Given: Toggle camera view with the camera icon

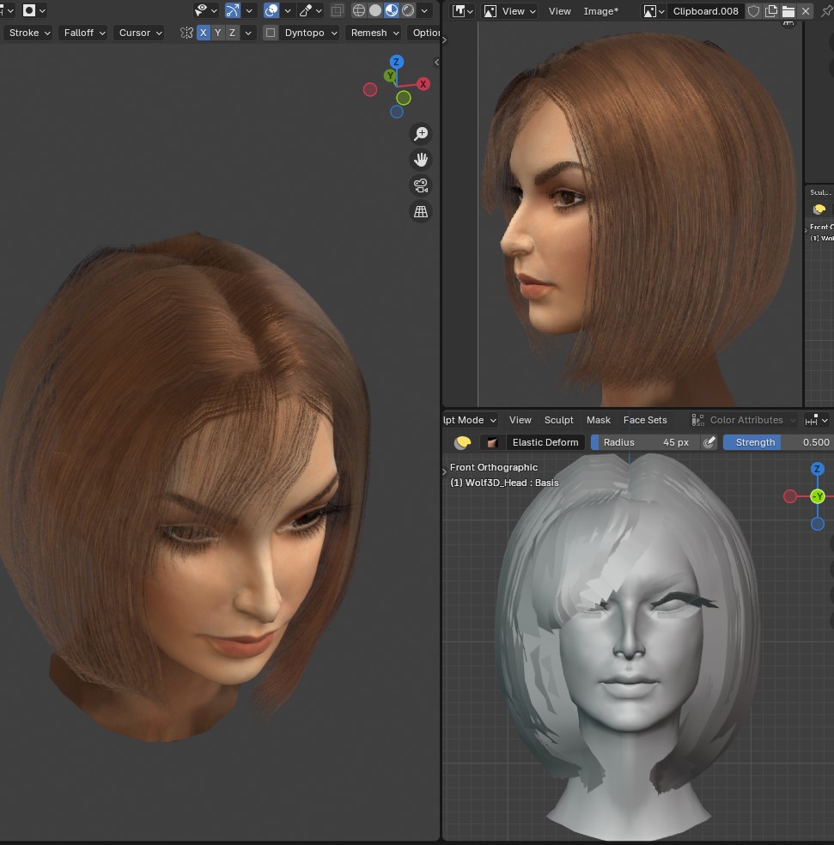Looking at the screenshot, I should (421, 185).
